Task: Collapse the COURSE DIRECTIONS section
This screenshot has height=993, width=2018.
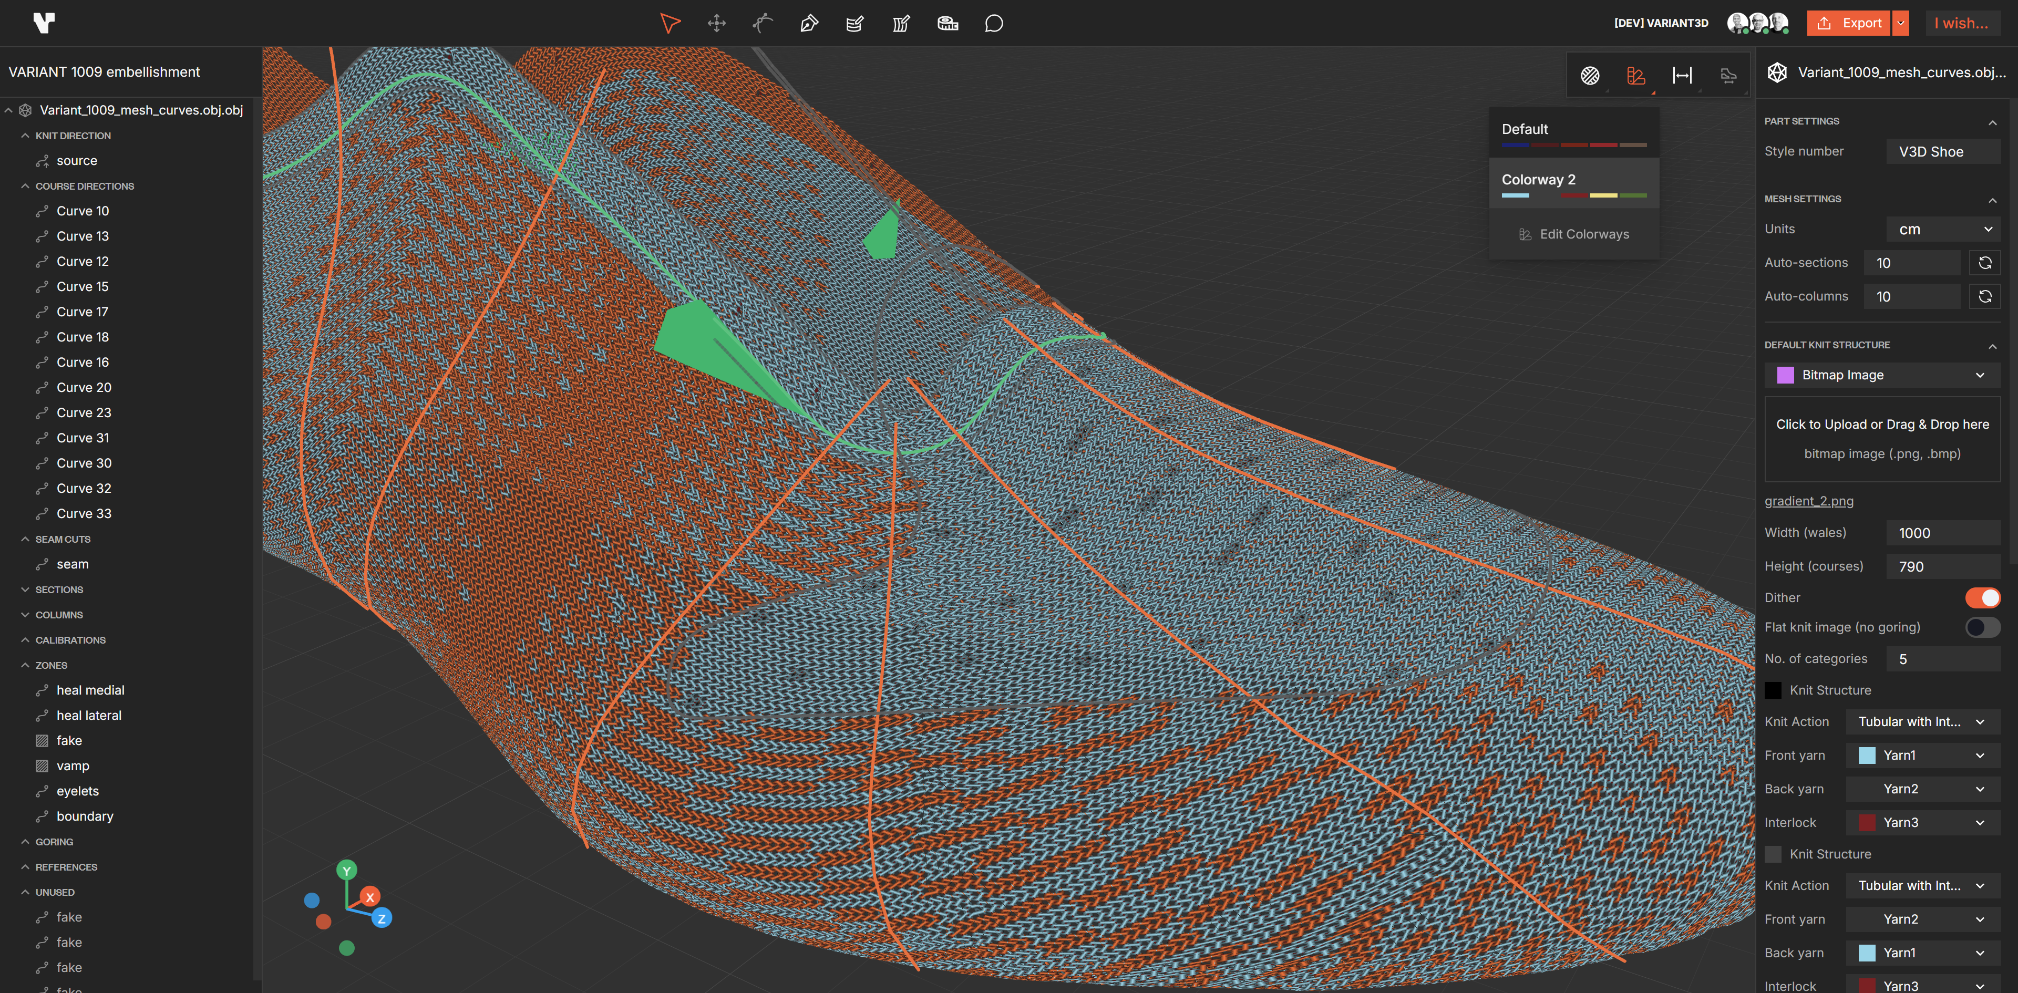Action: point(24,185)
